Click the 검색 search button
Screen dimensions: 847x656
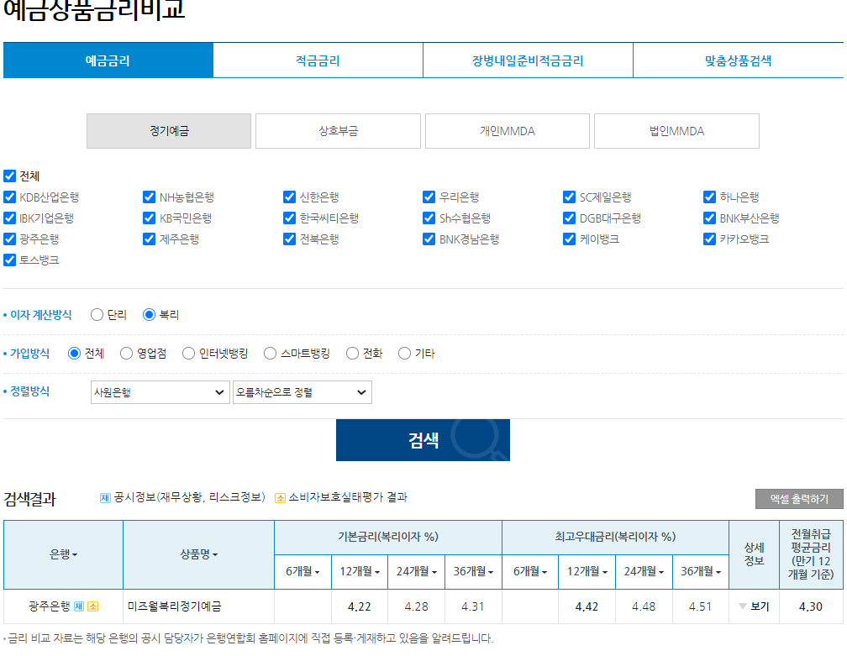click(x=423, y=440)
